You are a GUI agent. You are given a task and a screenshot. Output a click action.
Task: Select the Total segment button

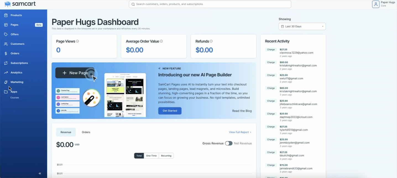click(139, 156)
